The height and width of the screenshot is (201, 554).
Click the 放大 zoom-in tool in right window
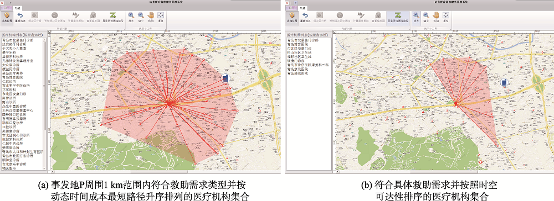416,17
